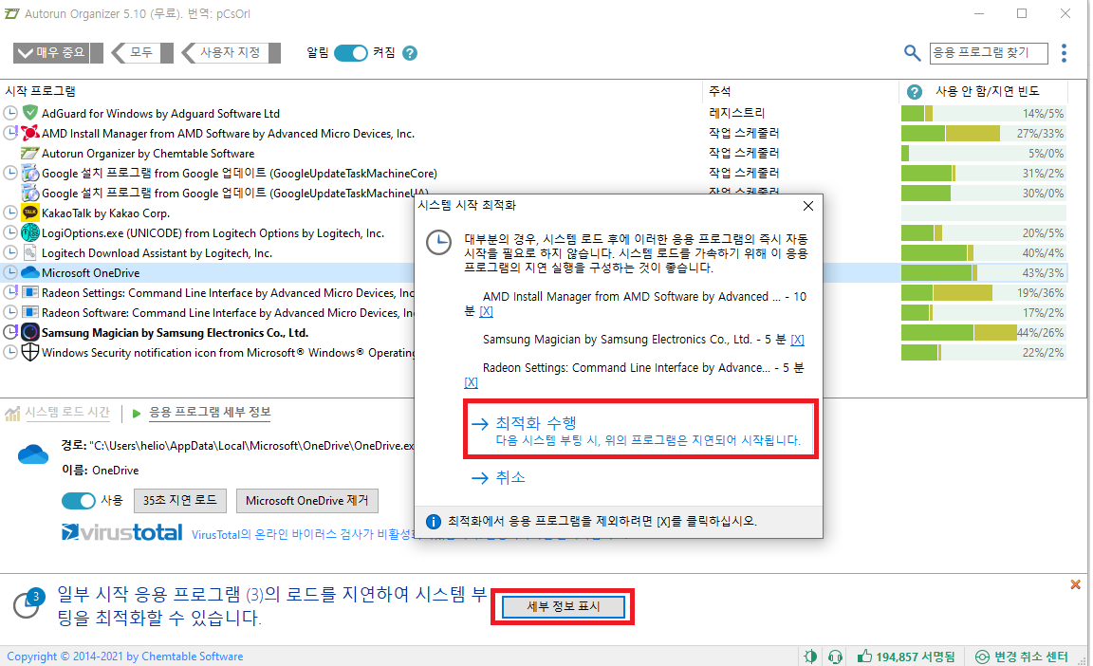
Task: Click the frequency bar for AMD 27%/33%
Action: (x=983, y=133)
